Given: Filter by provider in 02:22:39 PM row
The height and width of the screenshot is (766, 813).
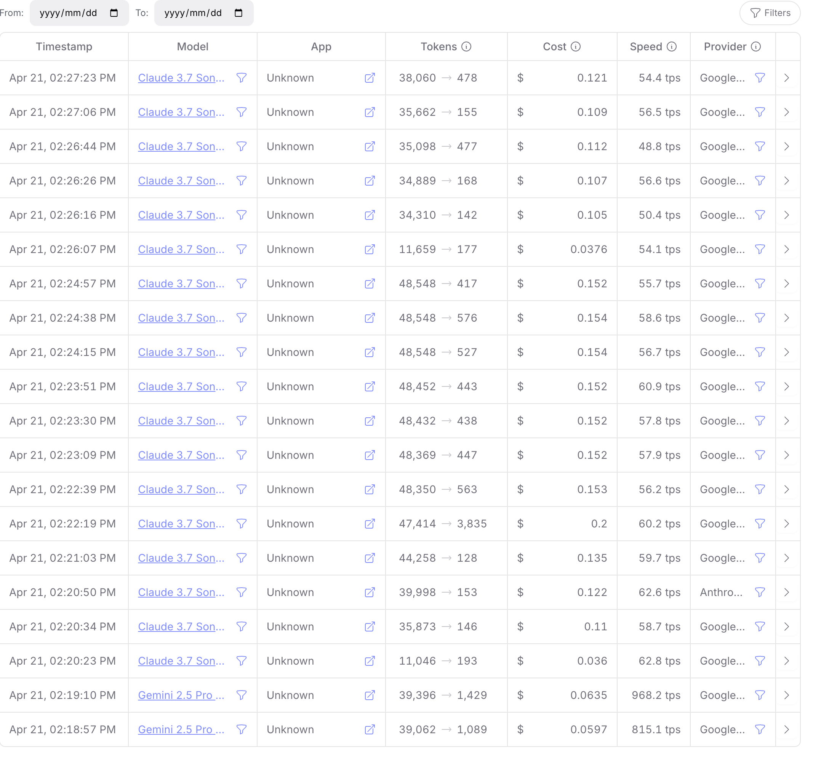Looking at the screenshot, I should tap(760, 489).
